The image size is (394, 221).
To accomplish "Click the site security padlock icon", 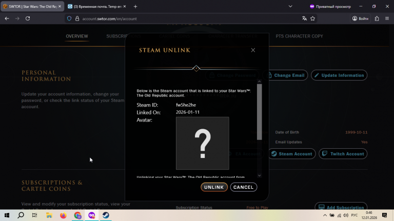I will coord(77,18).
